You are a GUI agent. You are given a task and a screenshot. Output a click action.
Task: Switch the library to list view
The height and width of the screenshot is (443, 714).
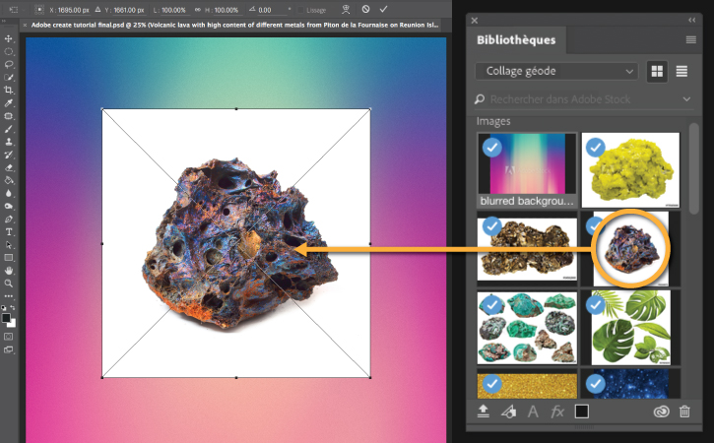pyautogui.click(x=682, y=72)
